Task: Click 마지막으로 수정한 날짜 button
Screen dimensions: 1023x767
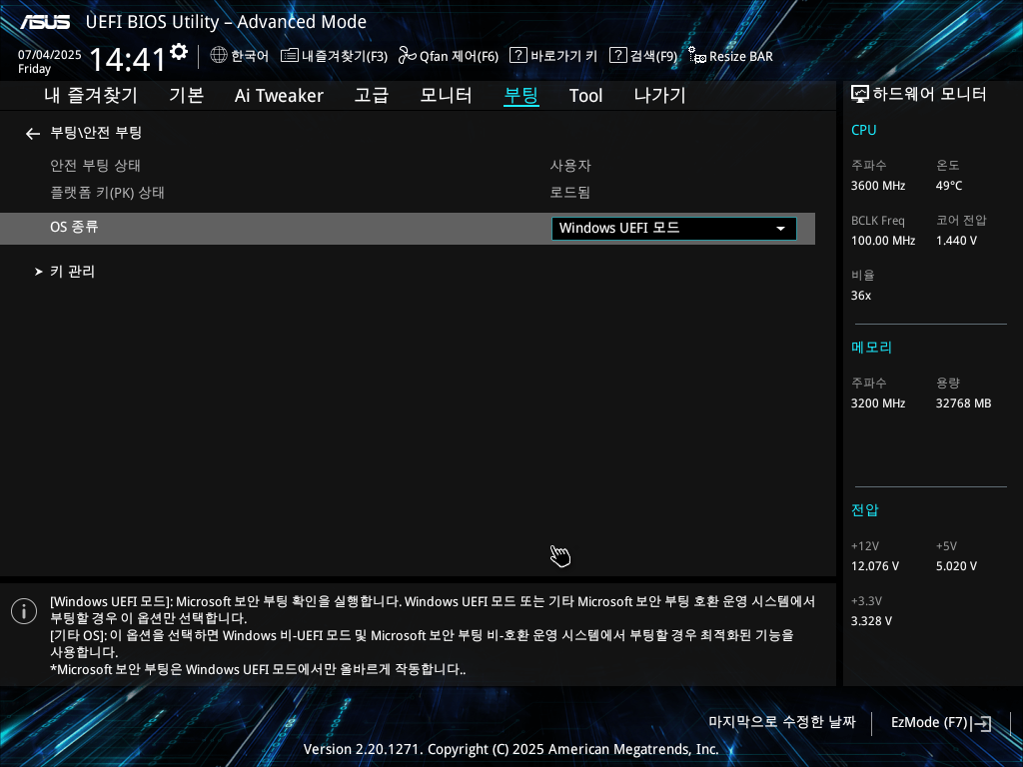Action: coord(781,722)
